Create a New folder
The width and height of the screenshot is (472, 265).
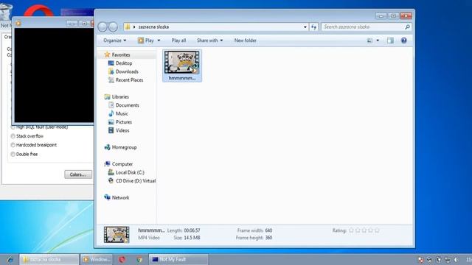pos(246,40)
